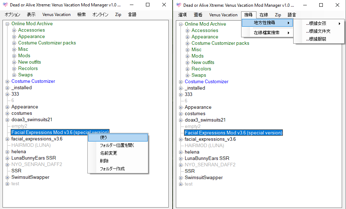Select 在線檔案搜索 submenu entry
Screen dimensions: 346x209
pyautogui.click(x=267, y=33)
